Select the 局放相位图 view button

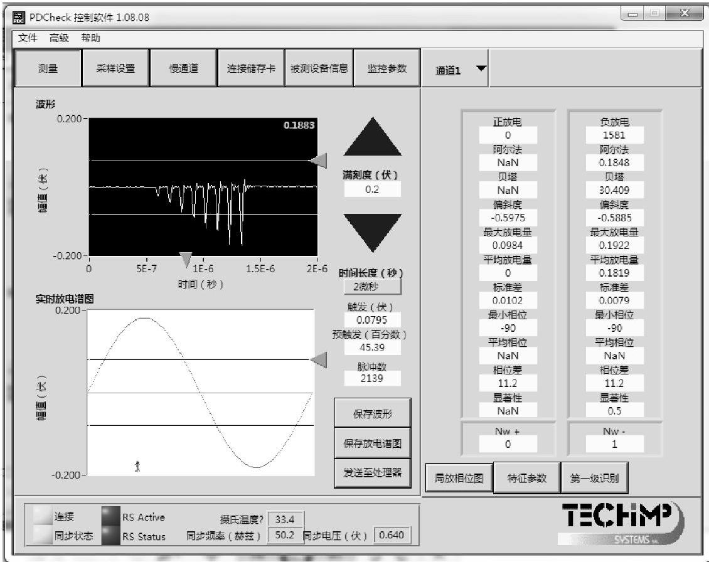(459, 478)
